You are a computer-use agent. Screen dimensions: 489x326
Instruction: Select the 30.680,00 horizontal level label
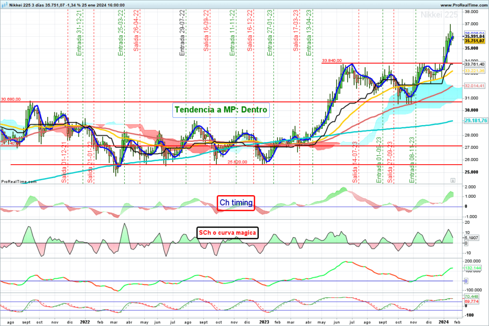(x=11, y=99)
